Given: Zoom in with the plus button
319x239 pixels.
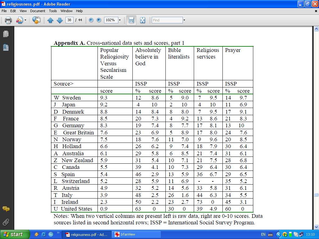Looking at the screenshot, I should pyautogui.click(x=99, y=20).
